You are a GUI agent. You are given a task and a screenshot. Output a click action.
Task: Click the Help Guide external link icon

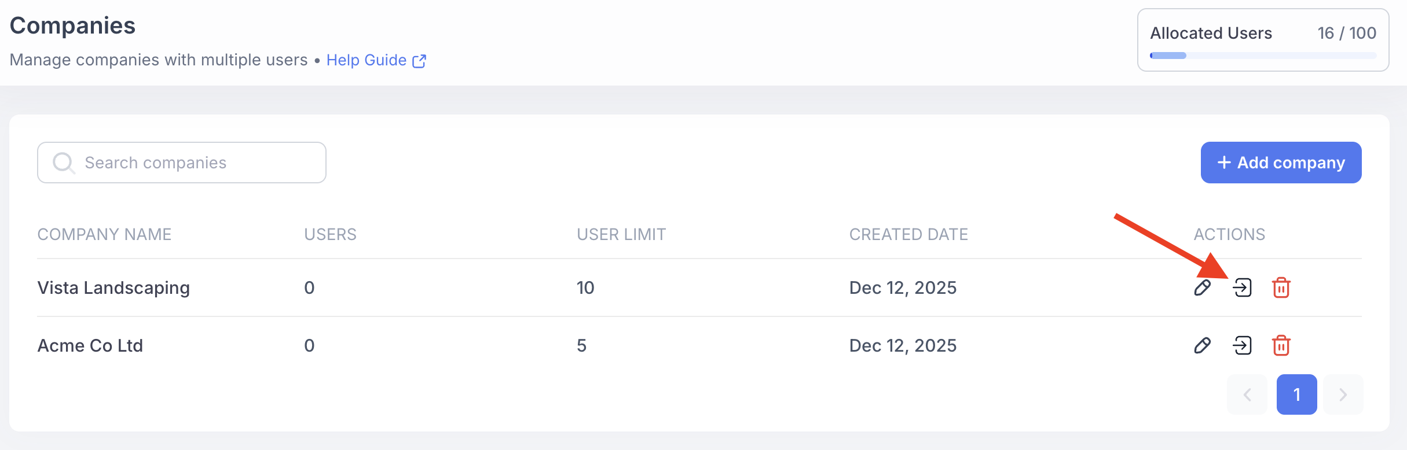419,61
